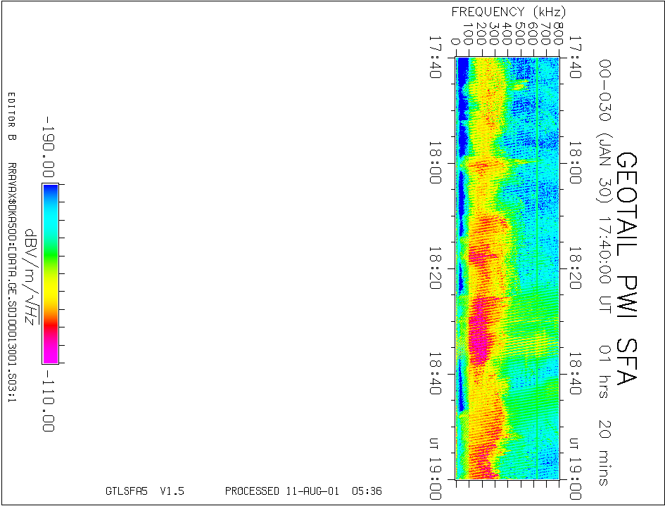Screen dimensions: 665x506
Task: Click the PROCESSED 11-AUG-01 05:36 timestamp
Action: (x=303, y=491)
